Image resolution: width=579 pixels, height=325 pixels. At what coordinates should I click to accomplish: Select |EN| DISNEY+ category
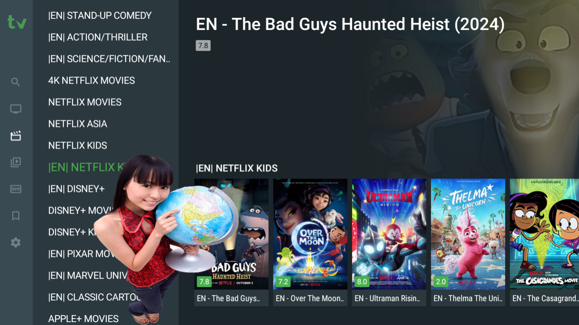click(76, 189)
